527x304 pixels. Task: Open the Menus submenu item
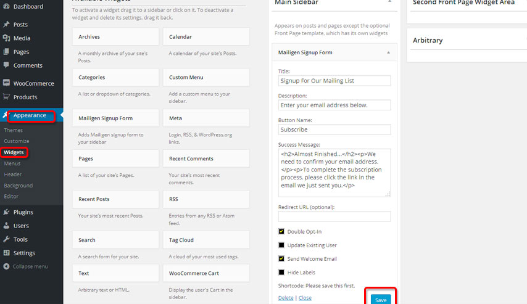click(12, 163)
